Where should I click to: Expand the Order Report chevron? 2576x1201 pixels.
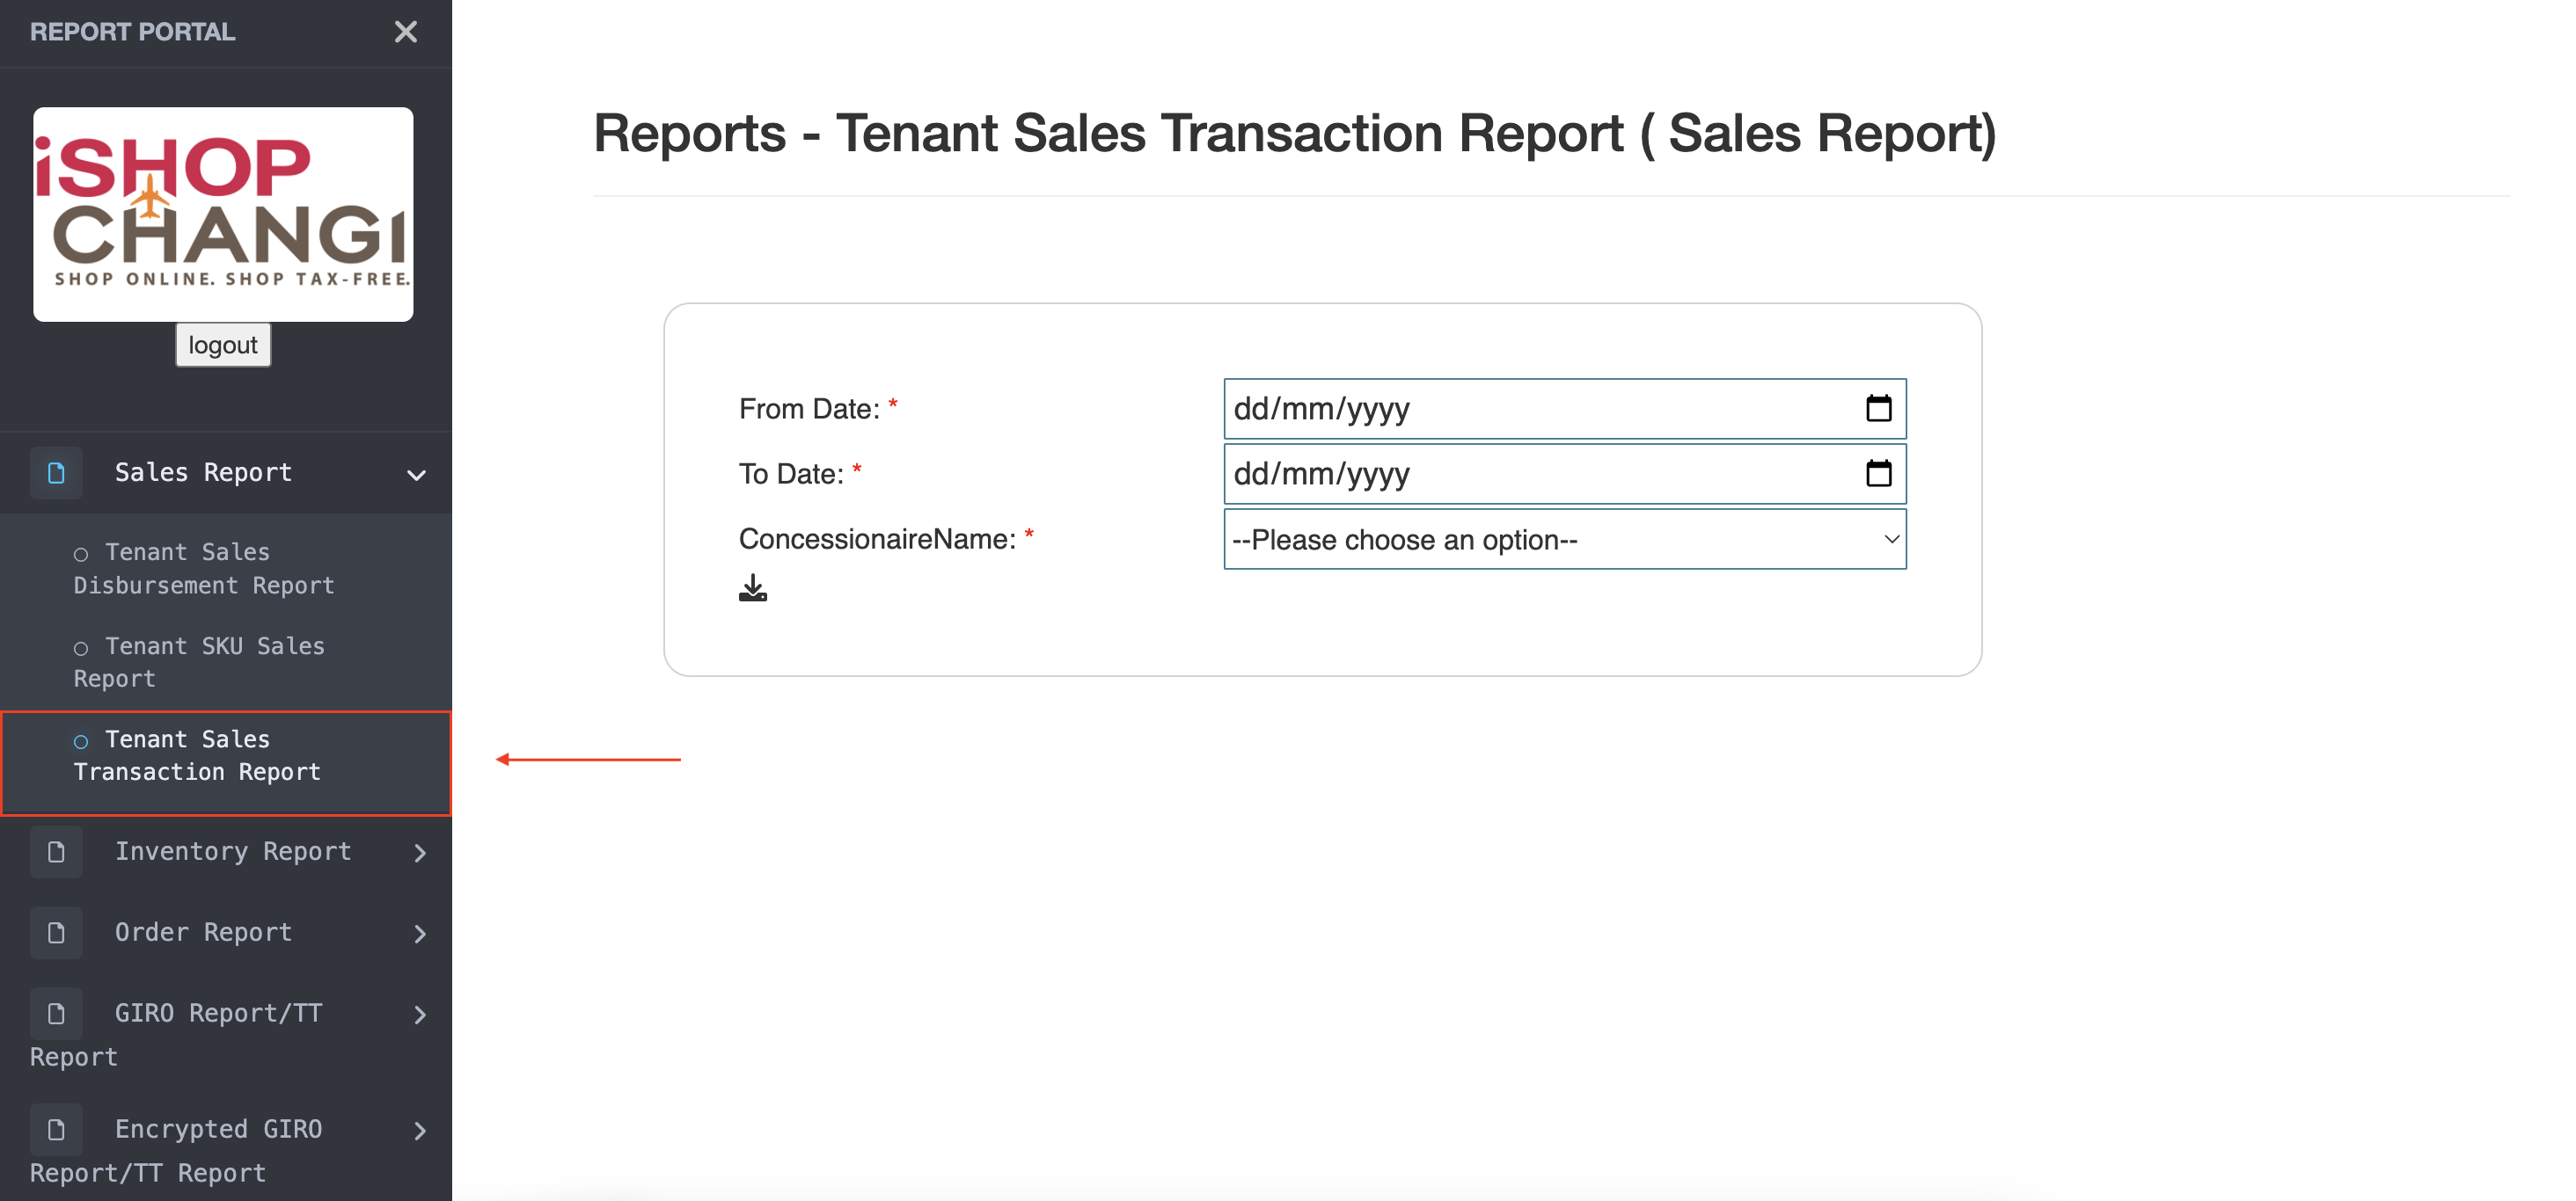(x=420, y=933)
